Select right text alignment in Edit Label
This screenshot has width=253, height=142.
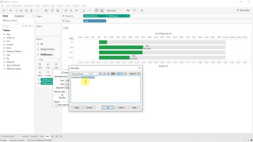(126, 74)
